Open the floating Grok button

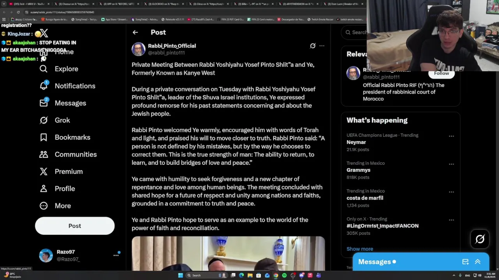[x=480, y=239]
